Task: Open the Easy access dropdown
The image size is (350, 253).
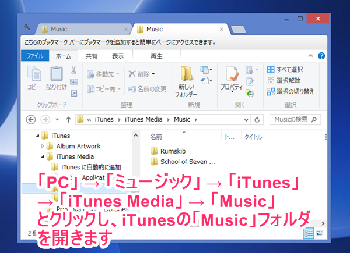Action: (x=206, y=80)
